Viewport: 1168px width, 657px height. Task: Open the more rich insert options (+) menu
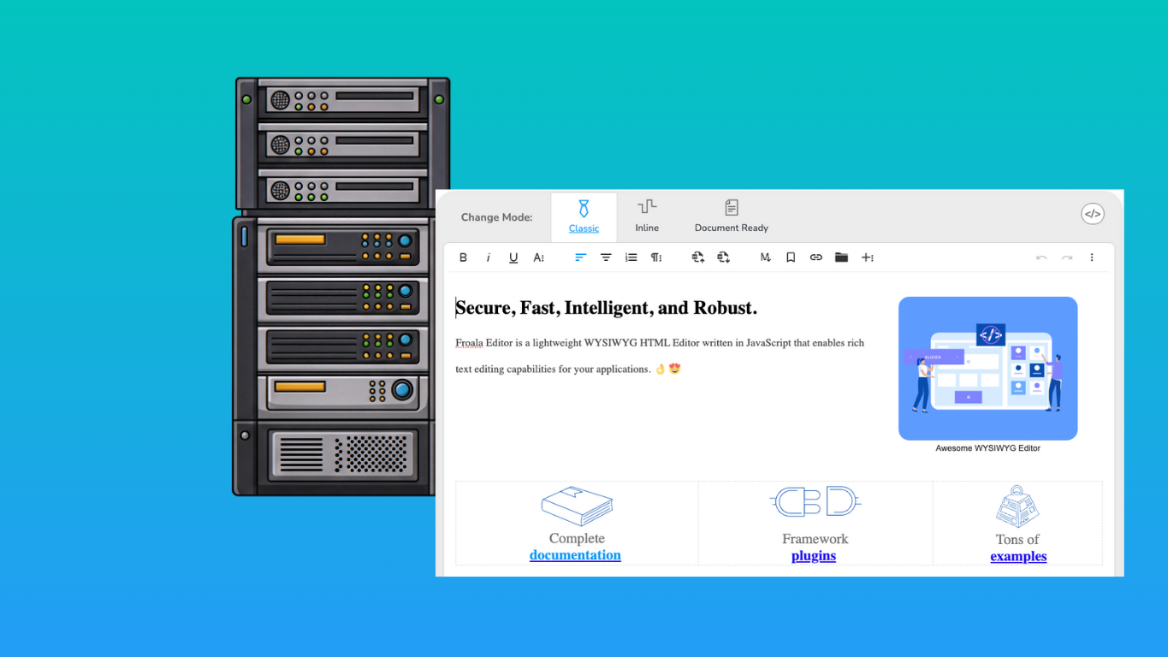pyautogui.click(x=867, y=257)
